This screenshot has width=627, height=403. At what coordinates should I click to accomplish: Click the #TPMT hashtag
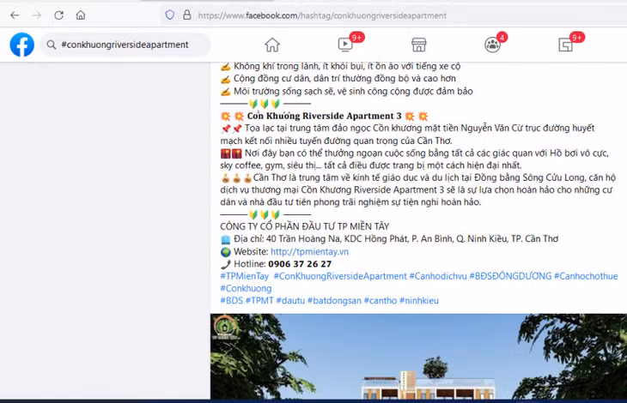point(259,300)
